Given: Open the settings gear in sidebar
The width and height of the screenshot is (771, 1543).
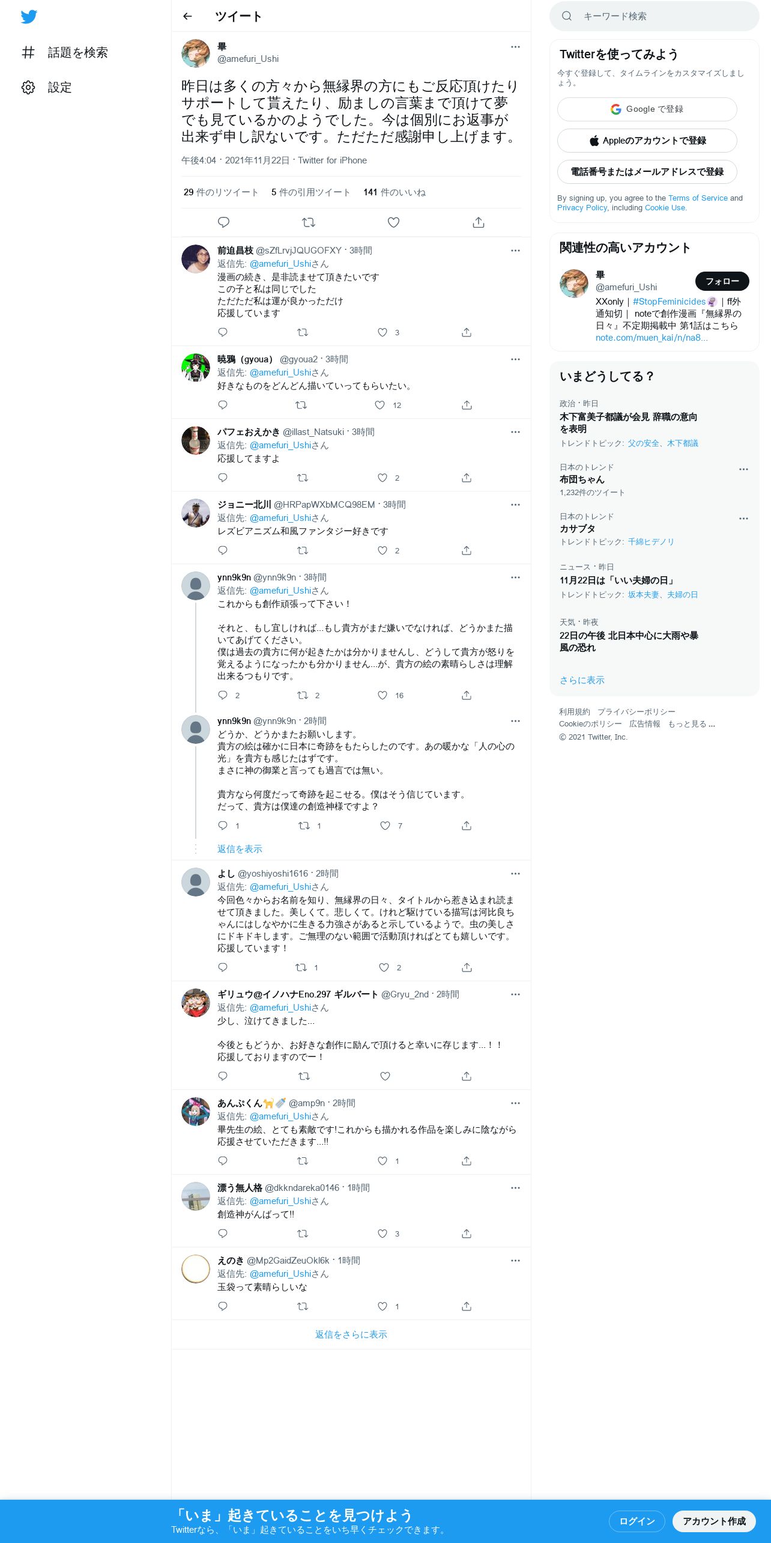Looking at the screenshot, I should (x=28, y=88).
